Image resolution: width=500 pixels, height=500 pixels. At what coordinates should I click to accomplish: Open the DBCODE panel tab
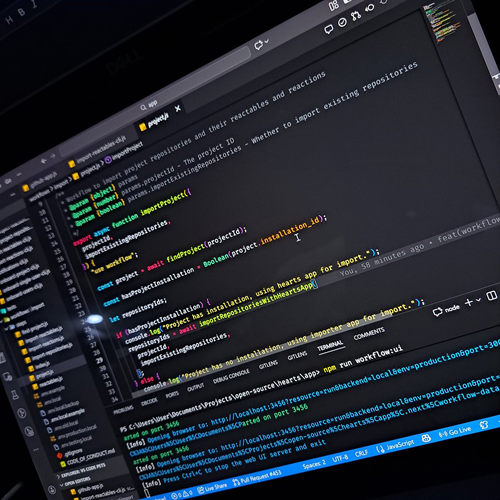[149, 401]
